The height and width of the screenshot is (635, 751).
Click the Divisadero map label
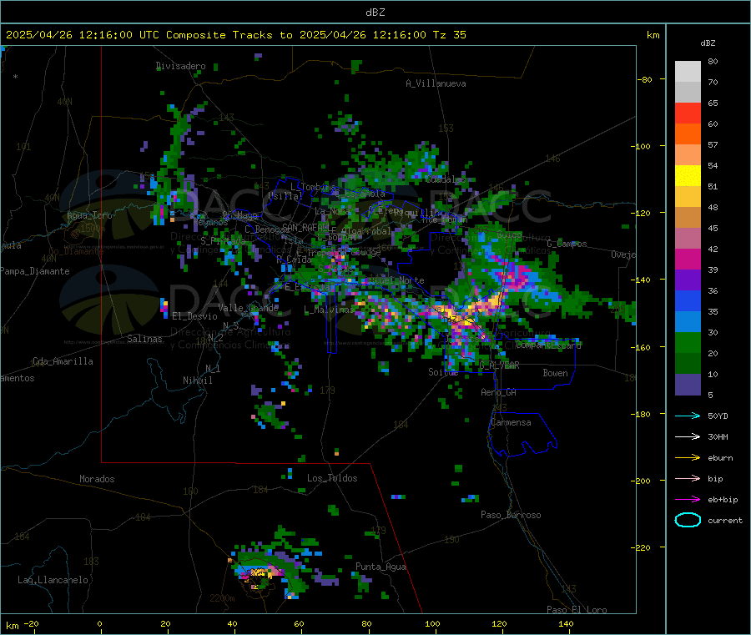181,66
